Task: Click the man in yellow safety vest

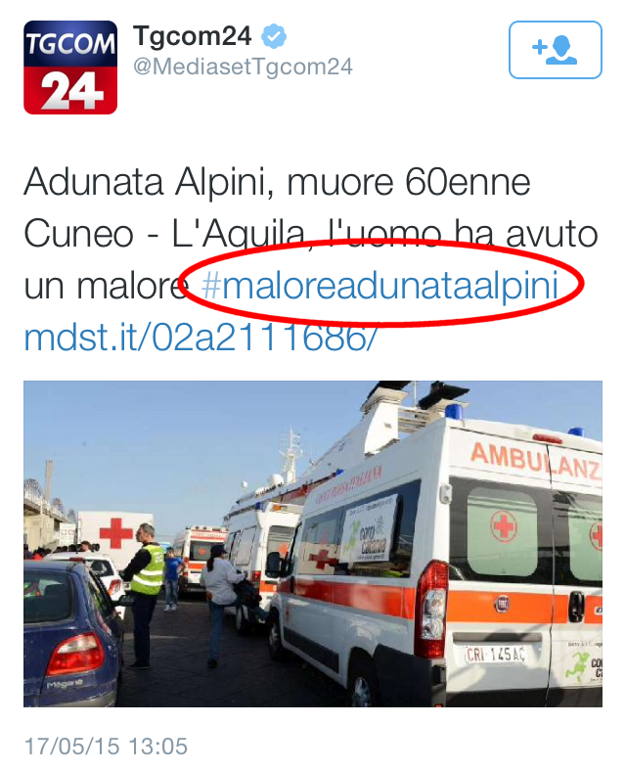Action: 143,596
